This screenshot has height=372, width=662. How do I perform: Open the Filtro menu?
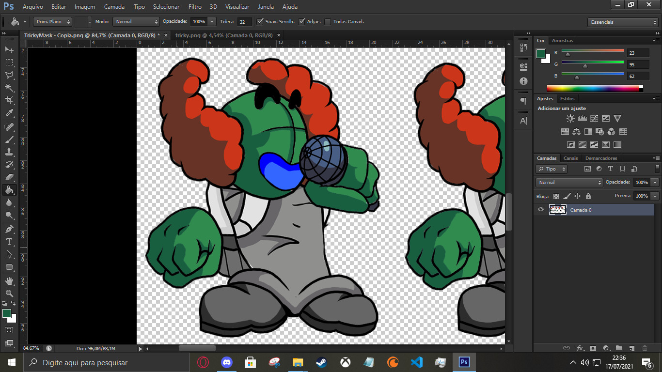coord(195,7)
